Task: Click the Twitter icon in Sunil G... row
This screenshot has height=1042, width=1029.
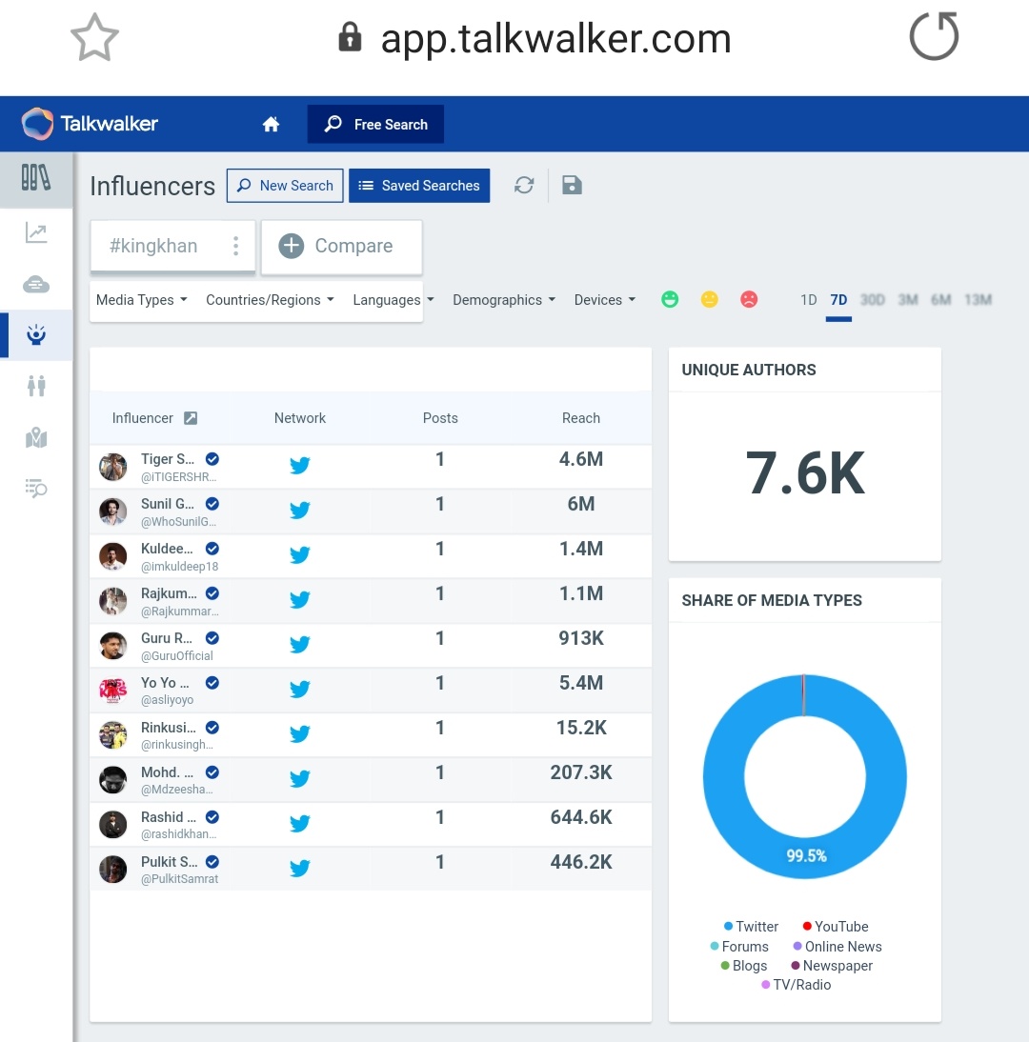Action: pos(300,510)
